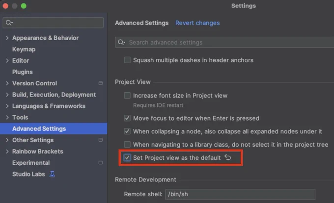Uncheck Set Project view as the default
Image resolution: width=334 pixels, height=203 pixels.
pos(127,158)
